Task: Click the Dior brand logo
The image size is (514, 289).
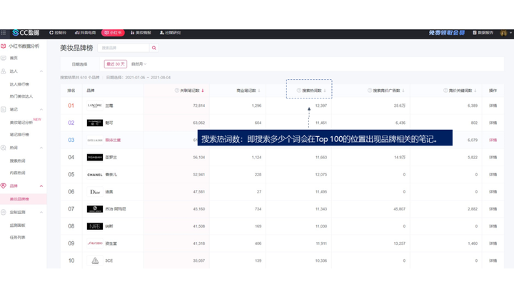Action: pyautogui.click(x=95, y=192)
